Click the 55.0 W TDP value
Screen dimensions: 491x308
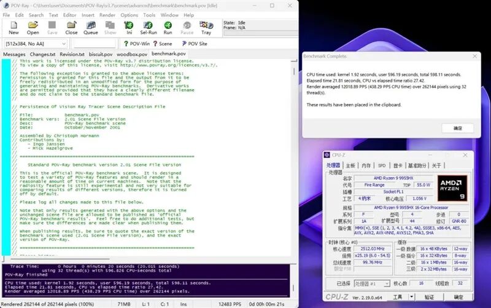(x=423, y=184)
